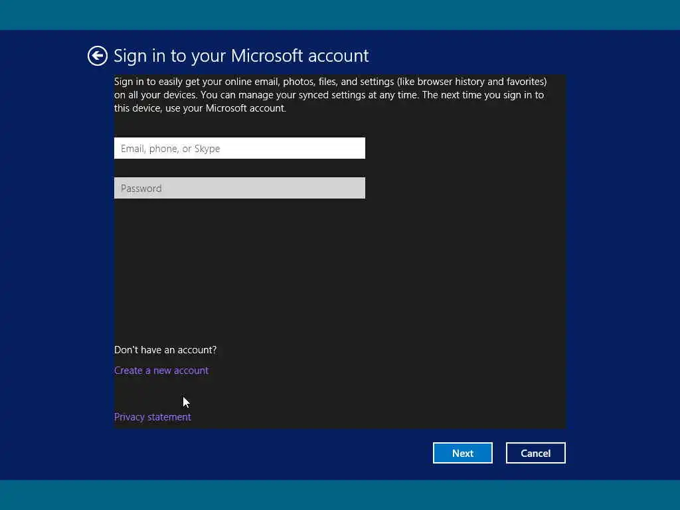680x510 pixels.
Task: Go back using the circled arrow icon
Action: (x=97, y=56)
